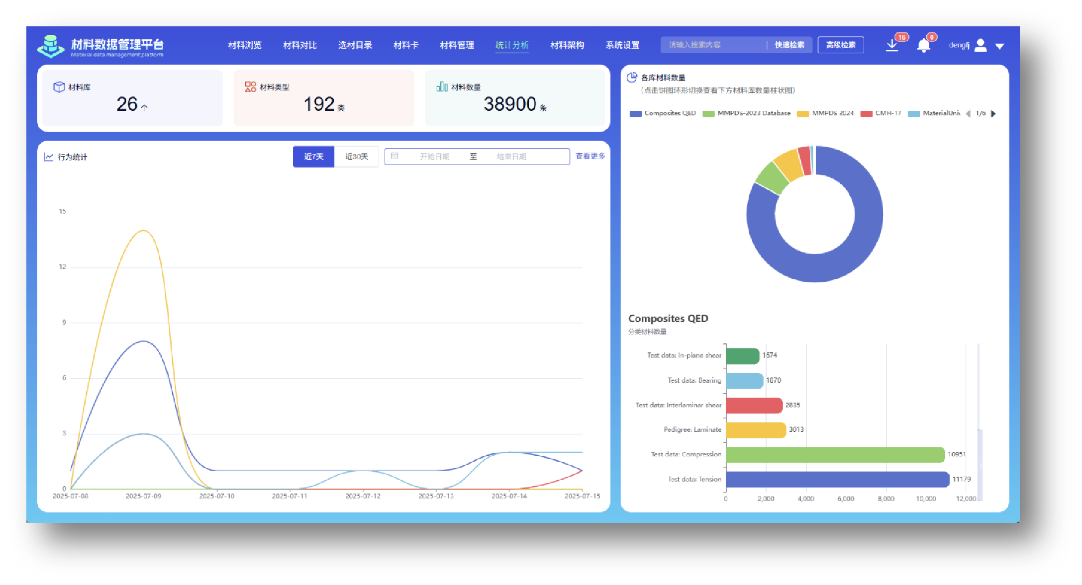Go to previous legend page arrow
This screenshot has width=1082, height=585.
point(968,114)
